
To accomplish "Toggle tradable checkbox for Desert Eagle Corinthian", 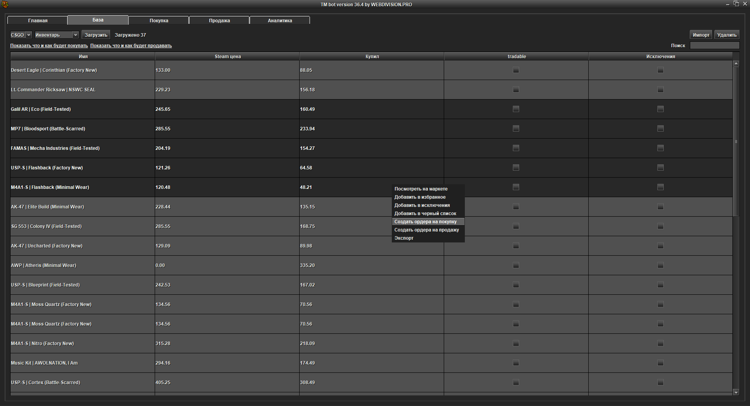I will (x=516, y=70).
